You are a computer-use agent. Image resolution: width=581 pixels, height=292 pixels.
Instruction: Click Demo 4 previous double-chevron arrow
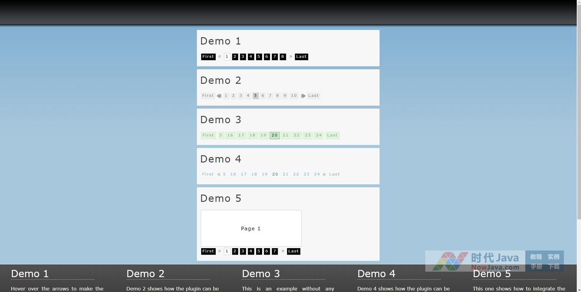pos(219,174)
